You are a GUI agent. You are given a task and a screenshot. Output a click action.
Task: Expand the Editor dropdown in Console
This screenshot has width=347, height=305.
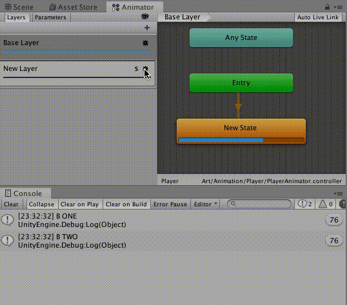coord(205,204)
